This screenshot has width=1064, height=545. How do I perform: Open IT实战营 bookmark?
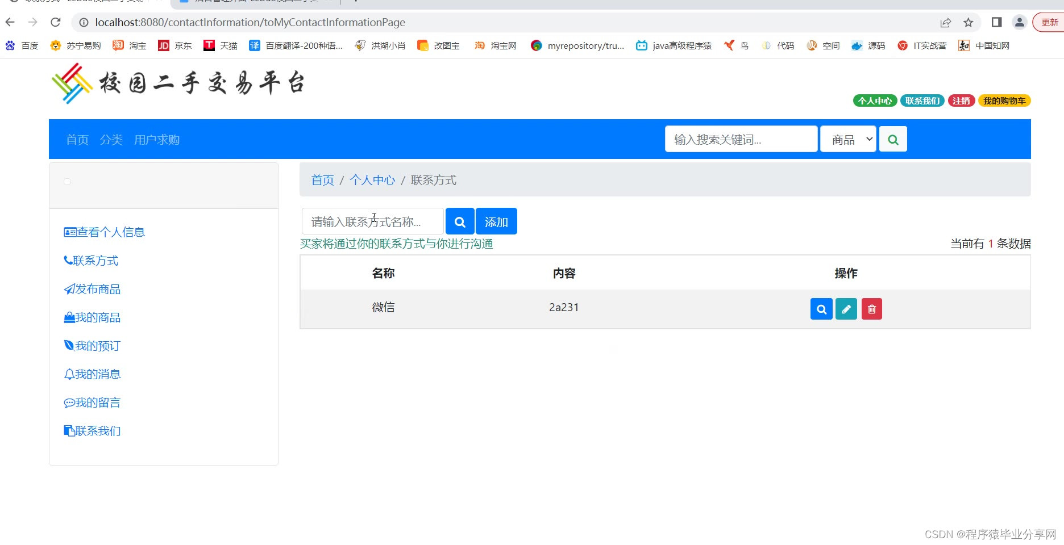pos(922,45)
